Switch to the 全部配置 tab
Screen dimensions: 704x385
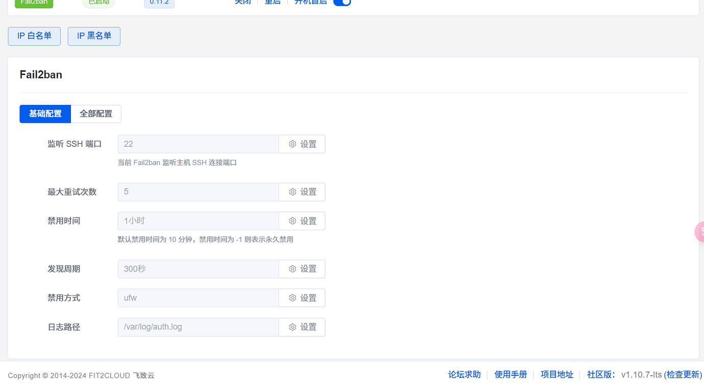pos(95,114)
